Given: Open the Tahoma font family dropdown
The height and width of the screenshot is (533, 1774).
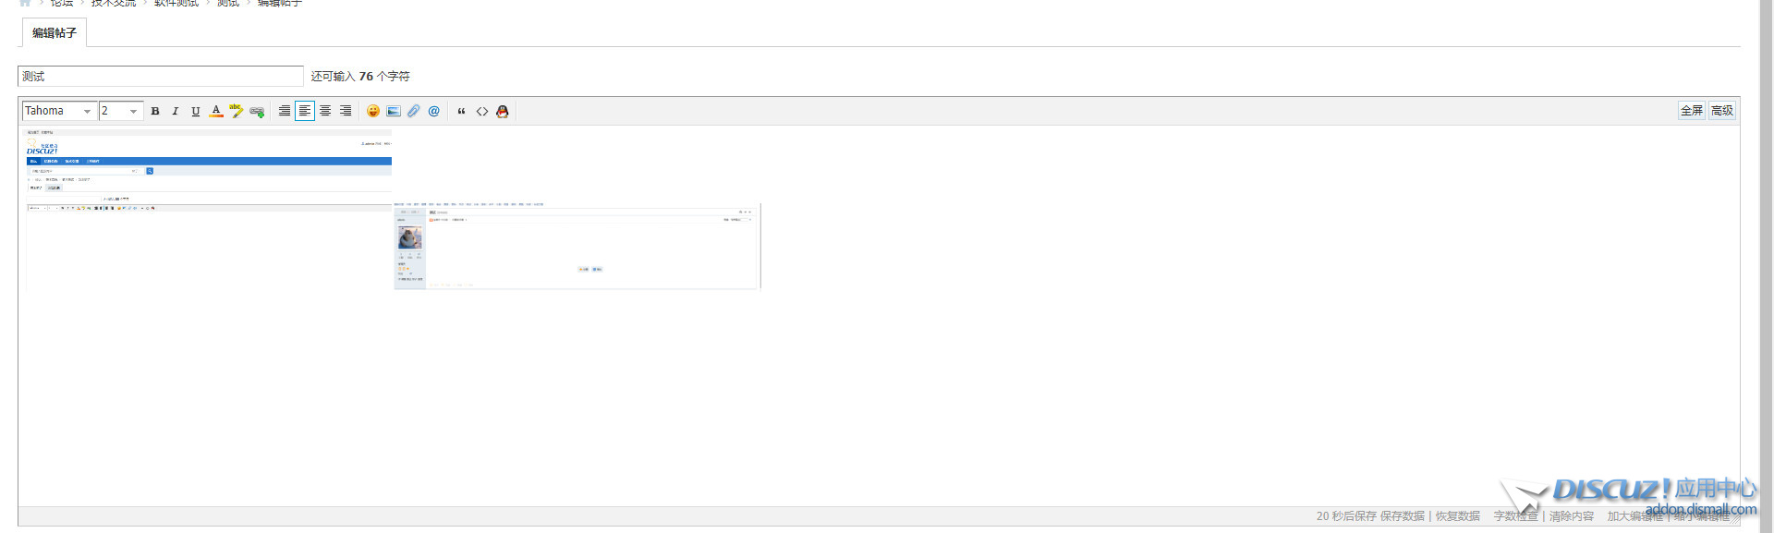Looking at the screenshot, I should (59, 110).
